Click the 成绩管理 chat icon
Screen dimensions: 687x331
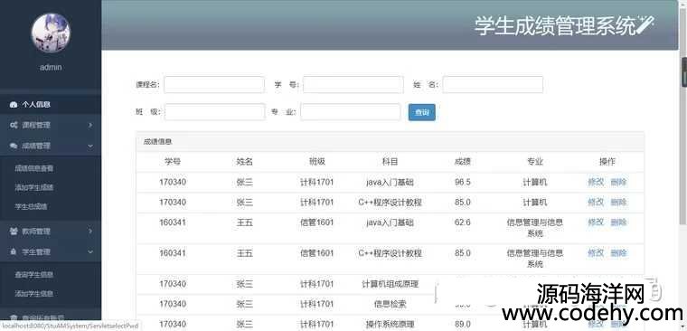(14, 146)
